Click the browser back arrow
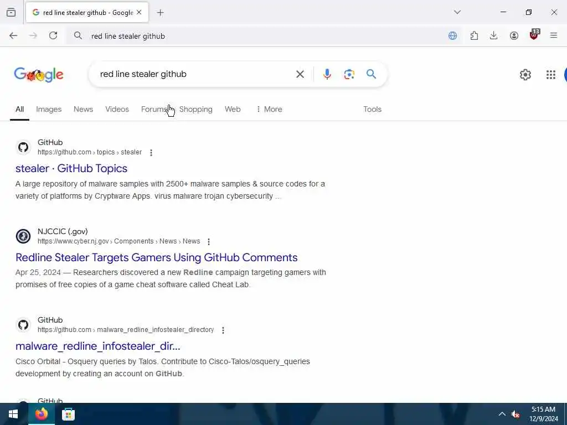The height and width of the screenshot is (425, 567). (x=13, y=35)
